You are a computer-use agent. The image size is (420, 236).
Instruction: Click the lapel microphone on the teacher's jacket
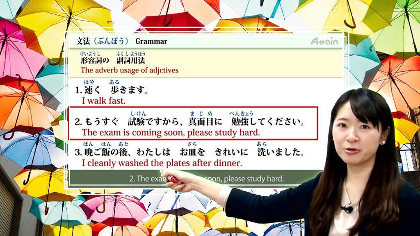pos(347,208)
